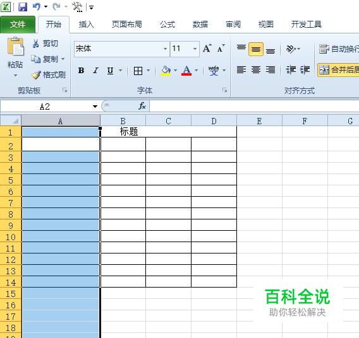Open the underline style dropdown arrow

coord(121,71)
